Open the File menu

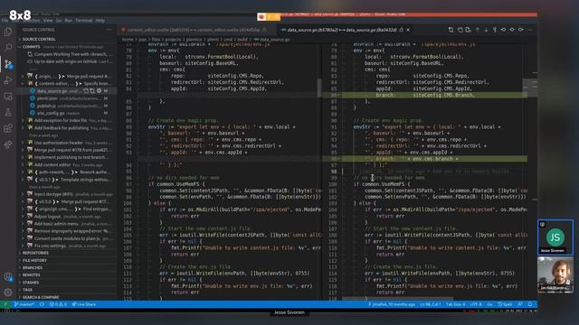(x=5, y=21)
